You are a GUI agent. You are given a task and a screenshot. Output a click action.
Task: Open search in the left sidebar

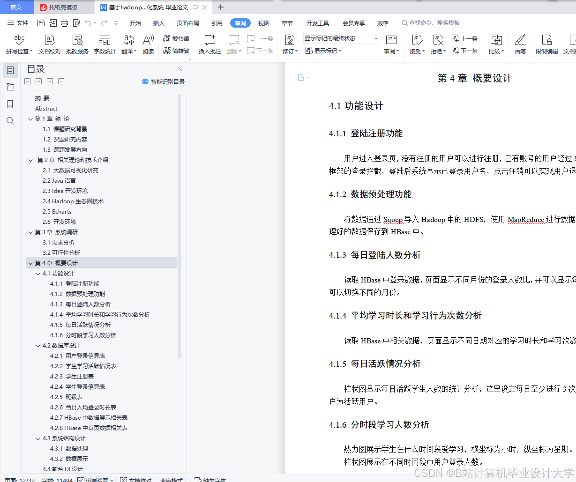point(10,121)
